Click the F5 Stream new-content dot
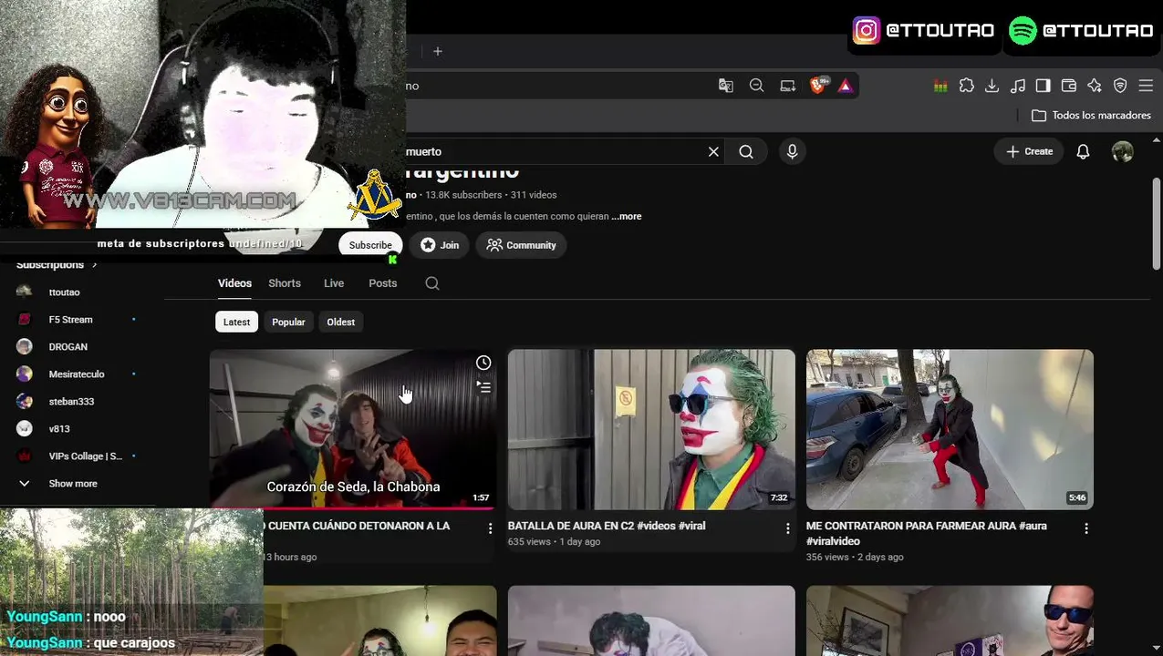 tap(134, 320)
